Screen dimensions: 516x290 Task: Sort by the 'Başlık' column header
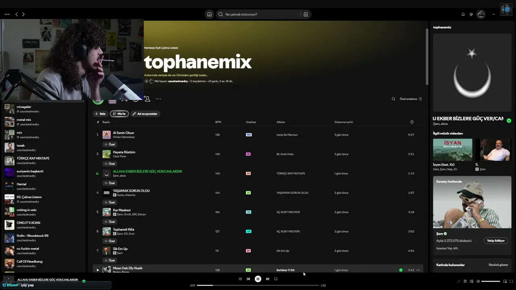[106, 122]
